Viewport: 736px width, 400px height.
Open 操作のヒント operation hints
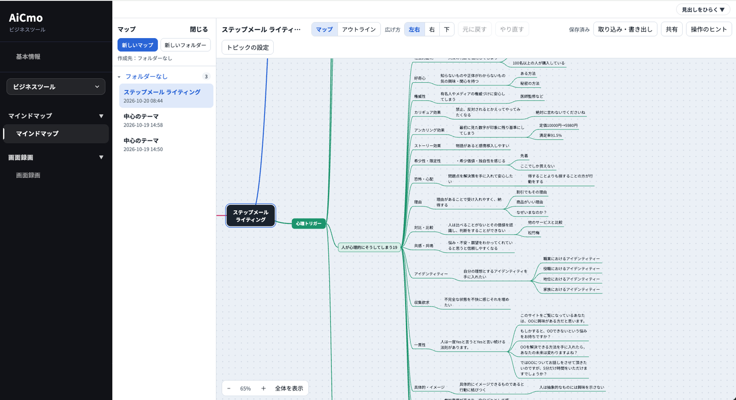709,29
